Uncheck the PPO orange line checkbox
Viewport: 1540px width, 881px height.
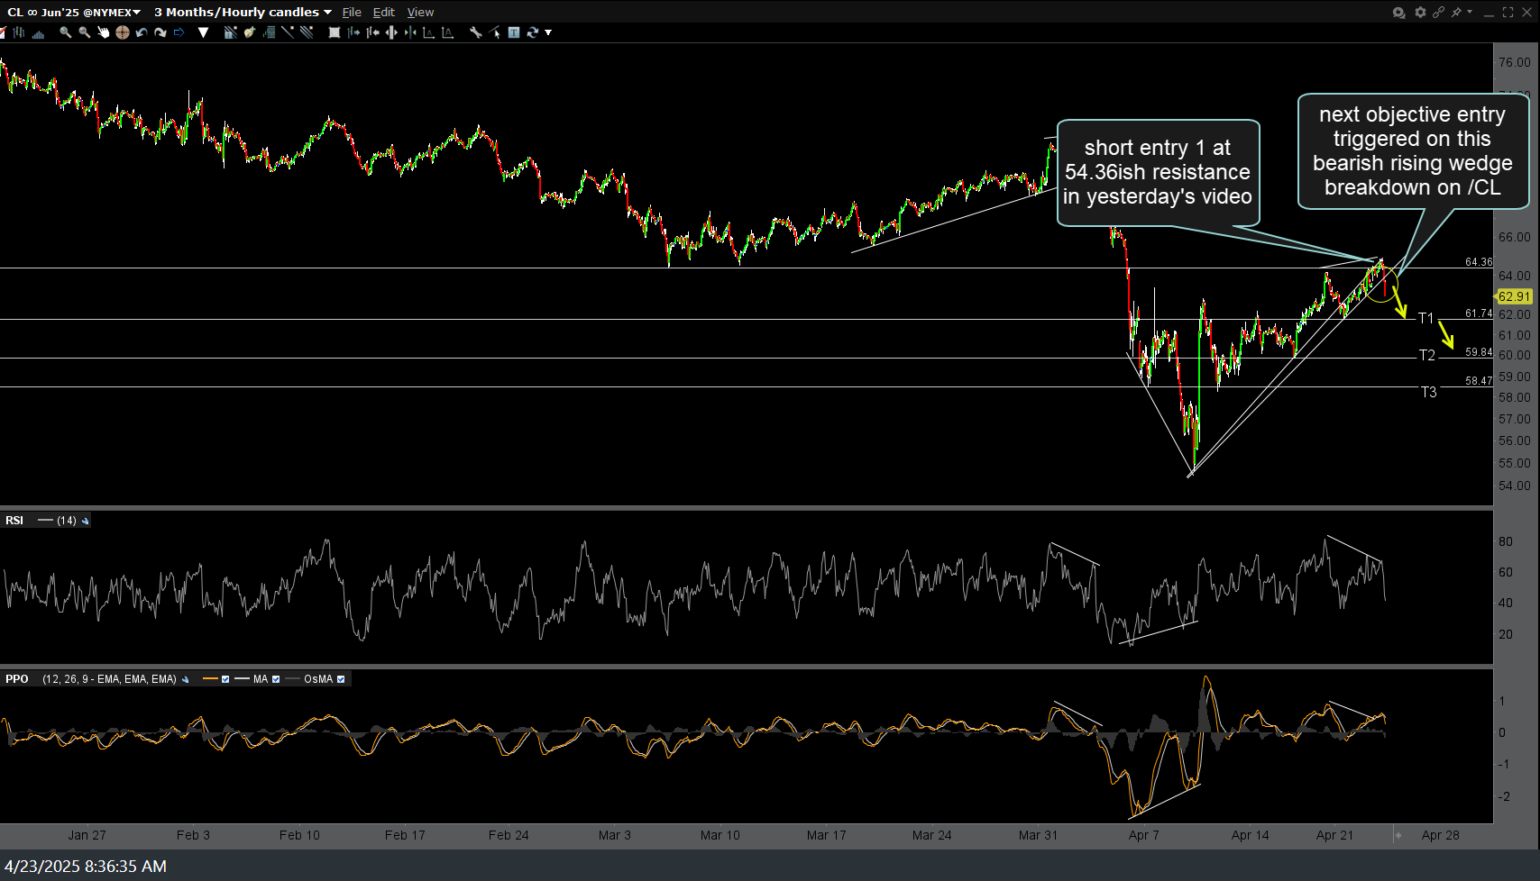point(225,679)
